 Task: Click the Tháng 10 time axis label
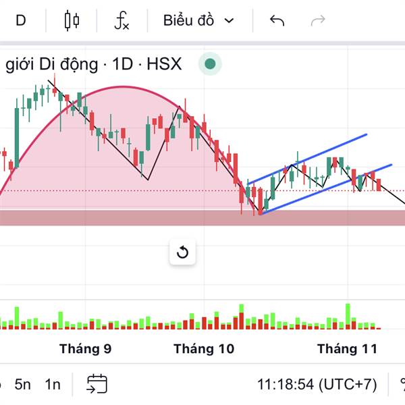[204, 349]
